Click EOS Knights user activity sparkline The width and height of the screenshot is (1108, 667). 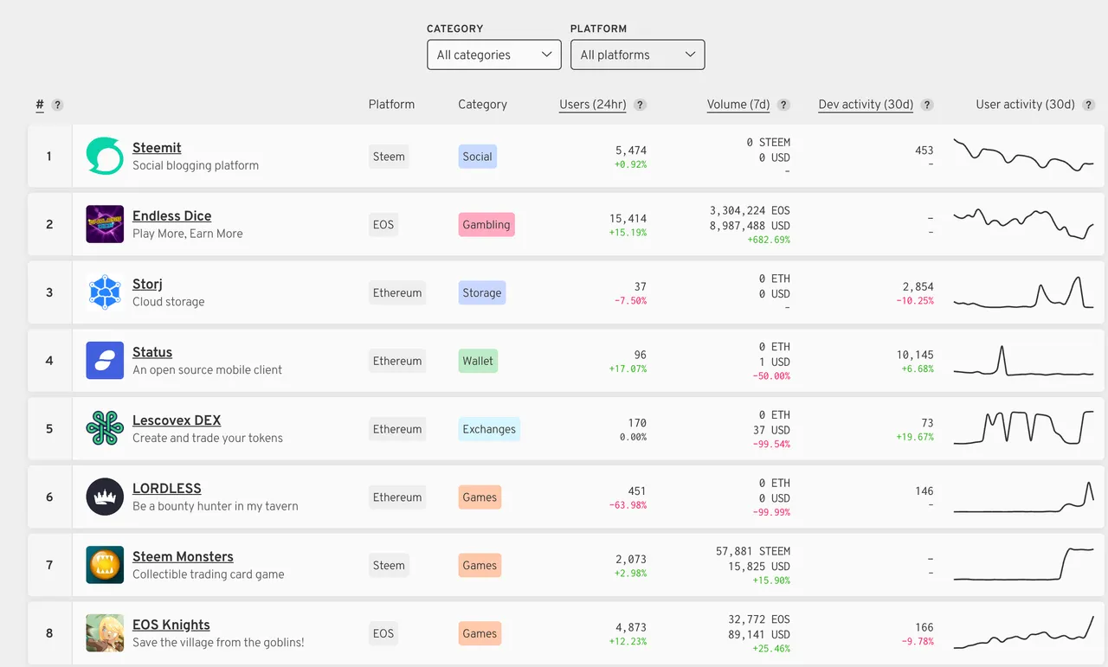(x=1024, y=632)
